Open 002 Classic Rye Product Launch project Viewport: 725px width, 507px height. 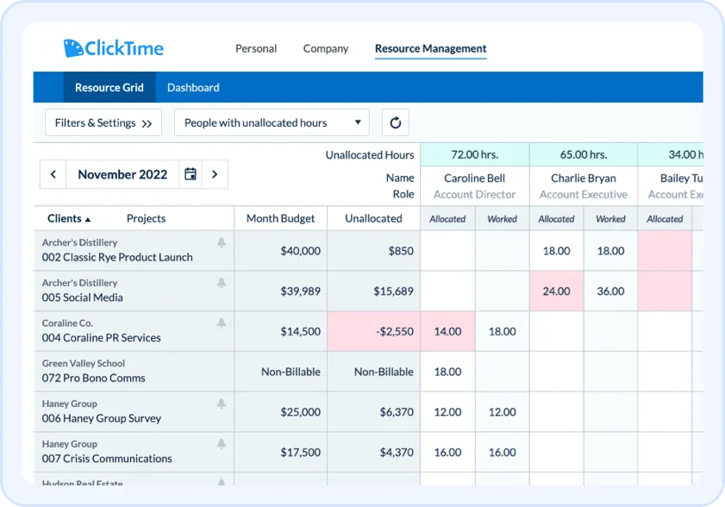click(x=117, y=257)
